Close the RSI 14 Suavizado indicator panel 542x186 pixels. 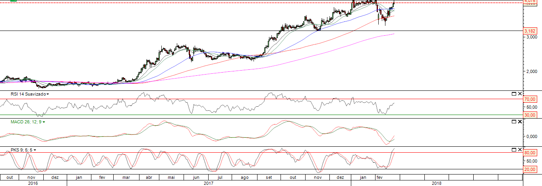(520, 94)
